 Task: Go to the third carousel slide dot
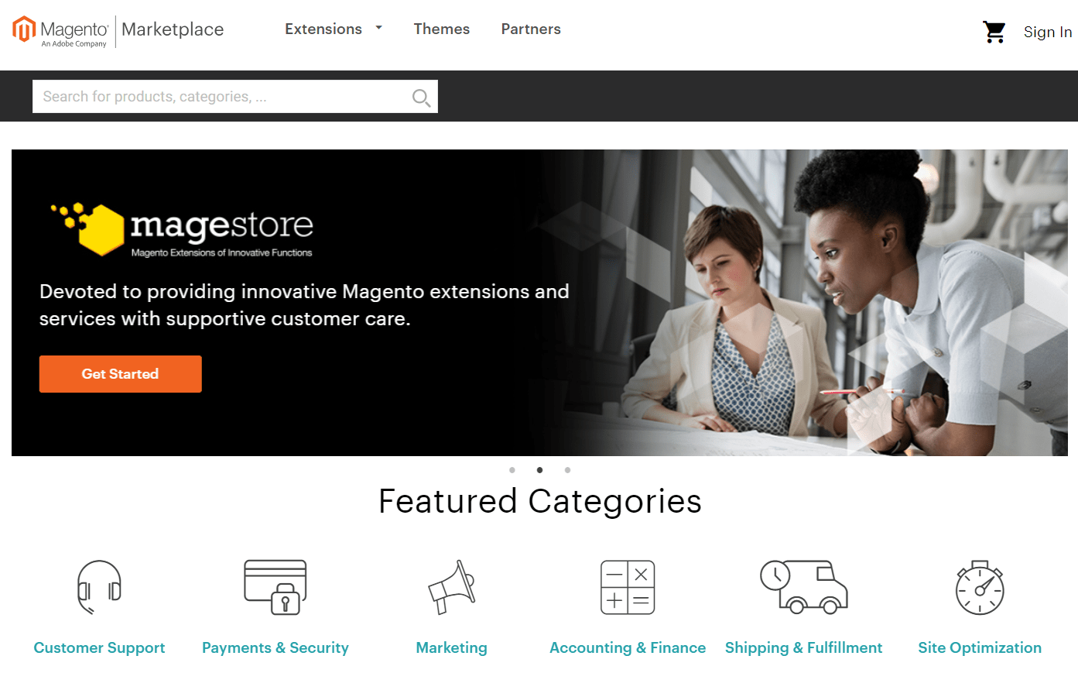pos(567,470)
